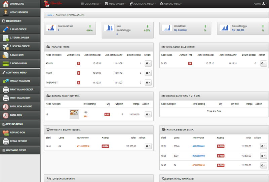Click the Selesai Order airplane icon
269x182 pixels.
click(x=5, y=46)
